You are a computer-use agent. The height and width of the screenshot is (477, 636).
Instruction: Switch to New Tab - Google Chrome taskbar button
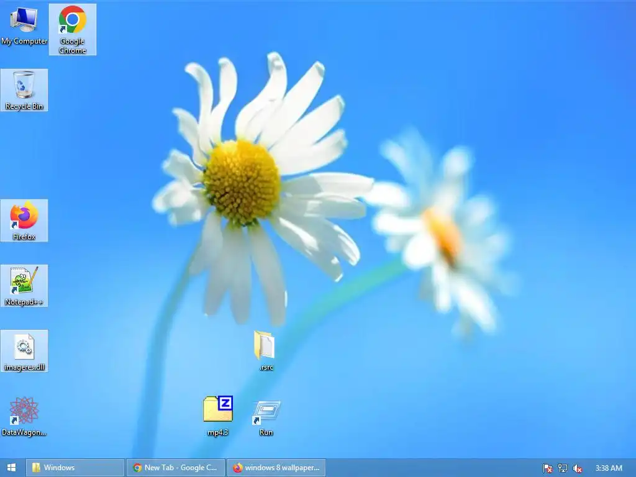coord(176,468)
